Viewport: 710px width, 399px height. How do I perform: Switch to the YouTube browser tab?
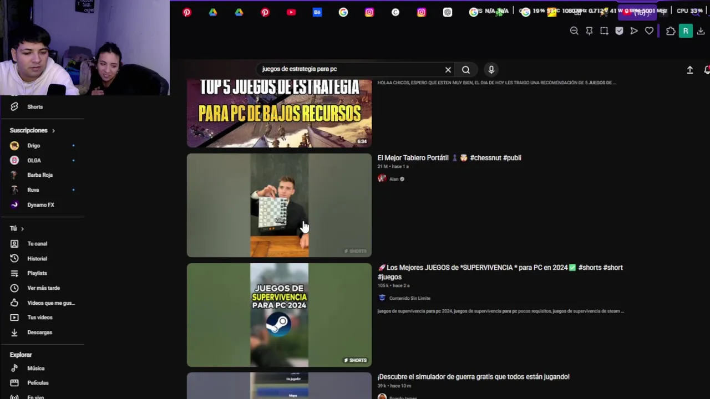point(291,12)
